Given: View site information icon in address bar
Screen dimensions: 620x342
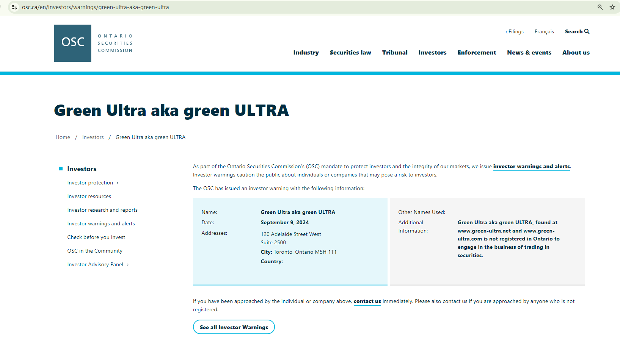Looking at the screenshot, I should [x=14, y=7].
